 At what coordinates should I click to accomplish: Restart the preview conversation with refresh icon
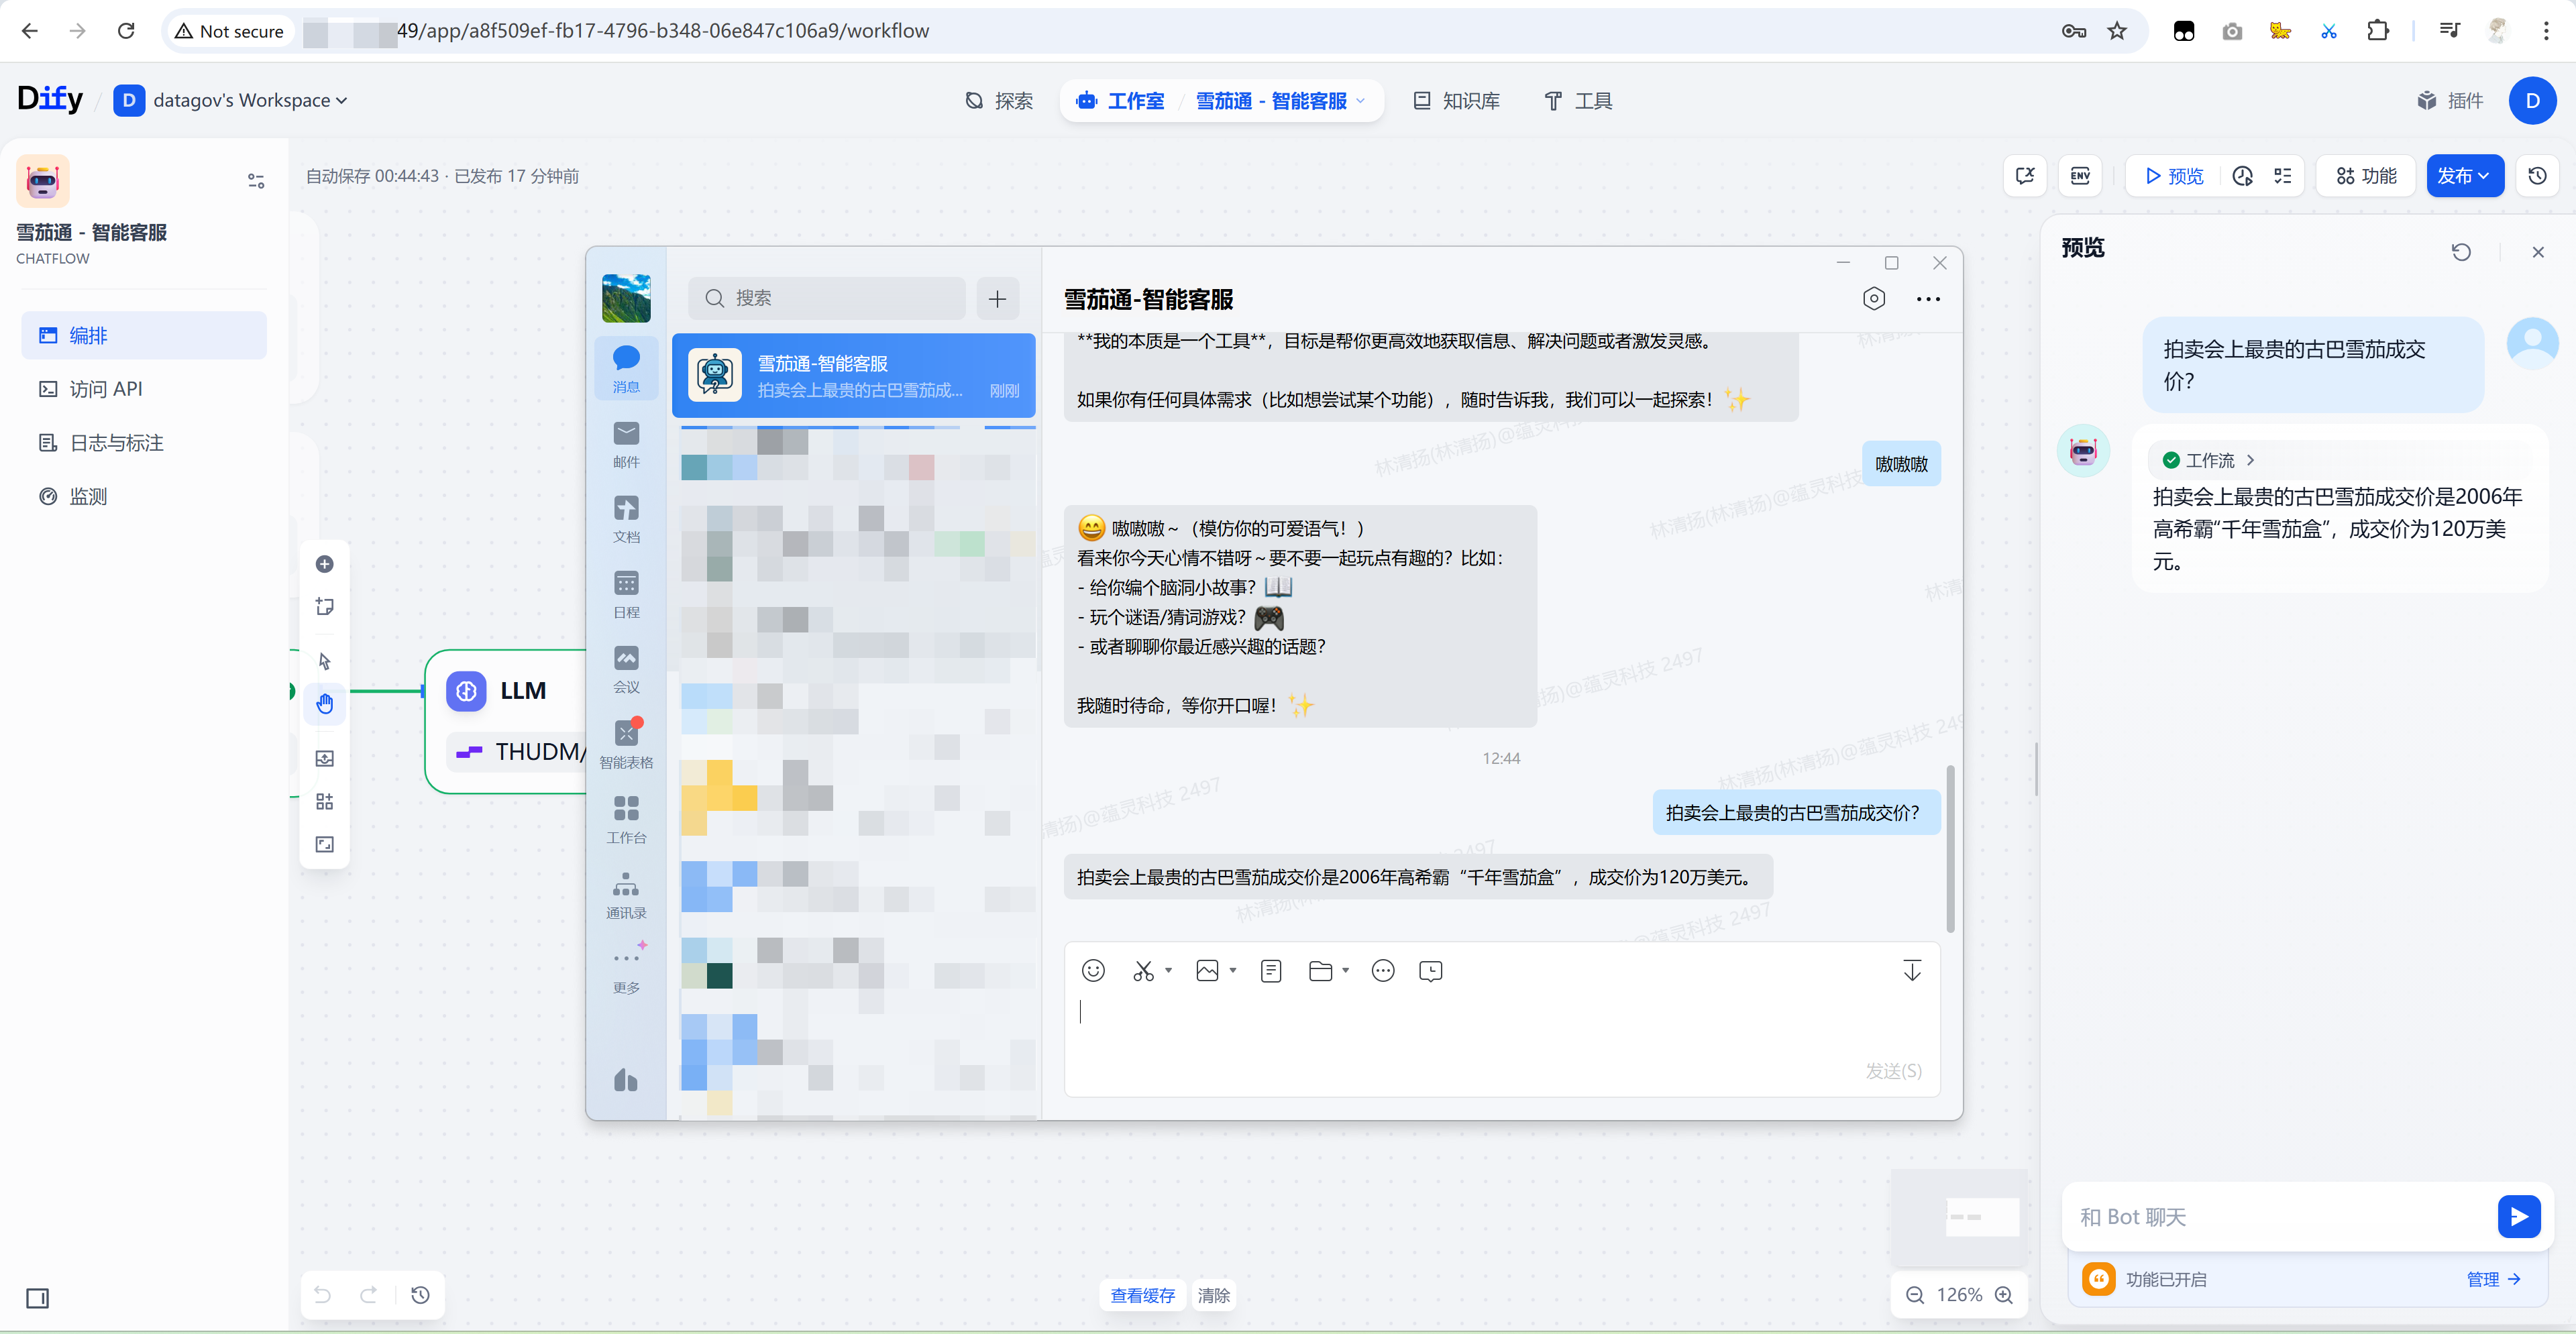(x=2461, y=252)
